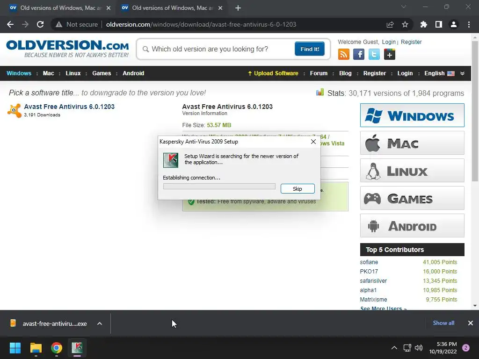Click Show all downloads link
This screenshot has width=479, height=359.
point(443,323)
